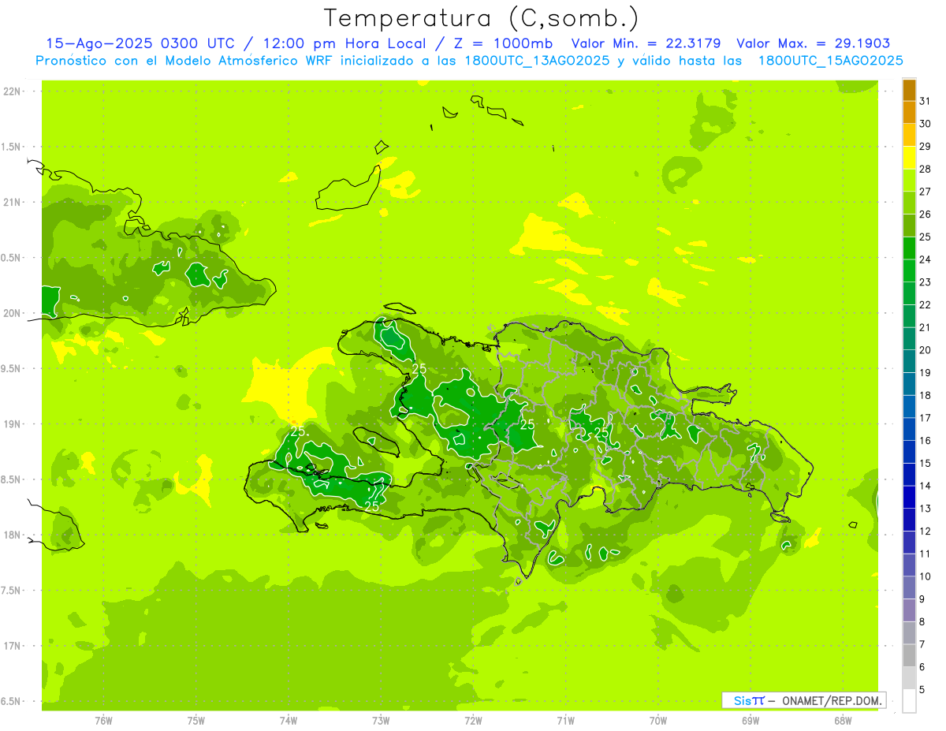Click the '75W' longitude axis label

coord(196,720)
